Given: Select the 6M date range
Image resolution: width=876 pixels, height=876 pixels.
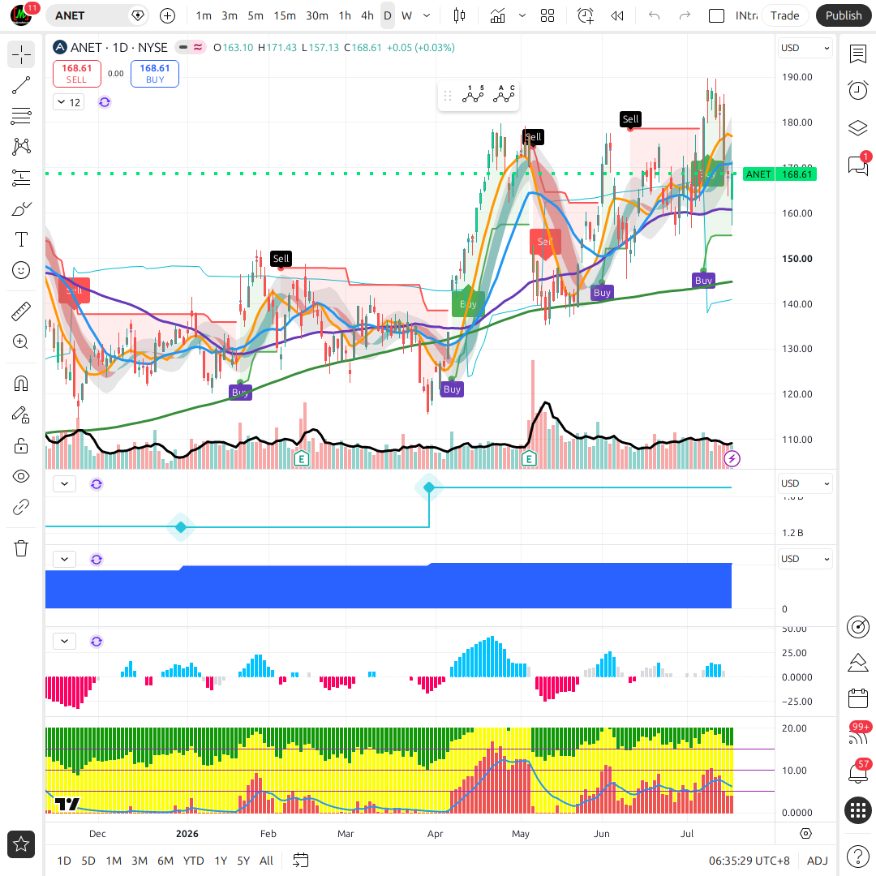Looking at the screenshot, I should coord(165,861).
